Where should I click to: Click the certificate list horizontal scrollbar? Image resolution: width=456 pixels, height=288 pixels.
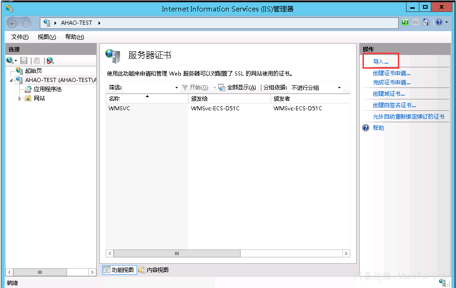[x=176, y=253]
